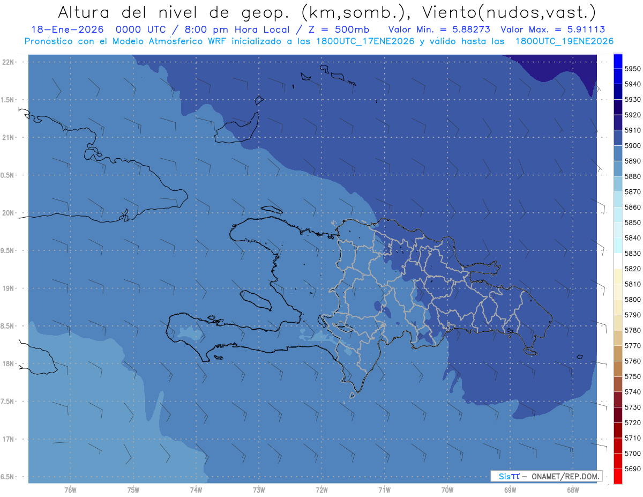Click the 5910 colorbar value
Screen dimensions: 643x497
pos(632,130)
